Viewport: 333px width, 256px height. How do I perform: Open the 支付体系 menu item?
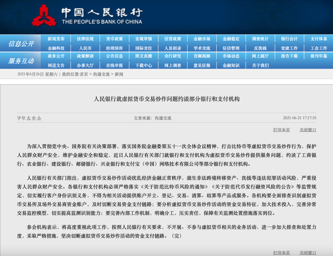(x=319, y=39)
